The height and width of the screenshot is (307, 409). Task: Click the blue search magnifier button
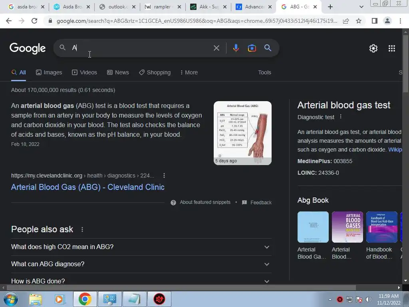click(x=268, y=48)
